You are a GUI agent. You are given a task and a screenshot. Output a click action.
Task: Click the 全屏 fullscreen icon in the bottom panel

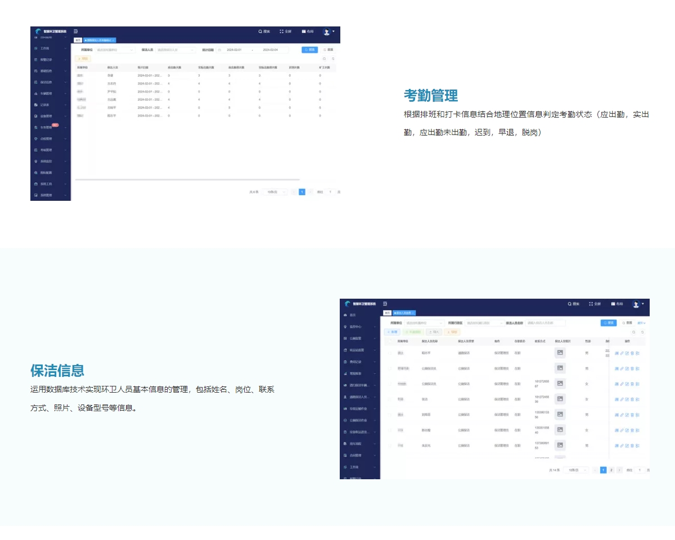[x=591, y=304]
